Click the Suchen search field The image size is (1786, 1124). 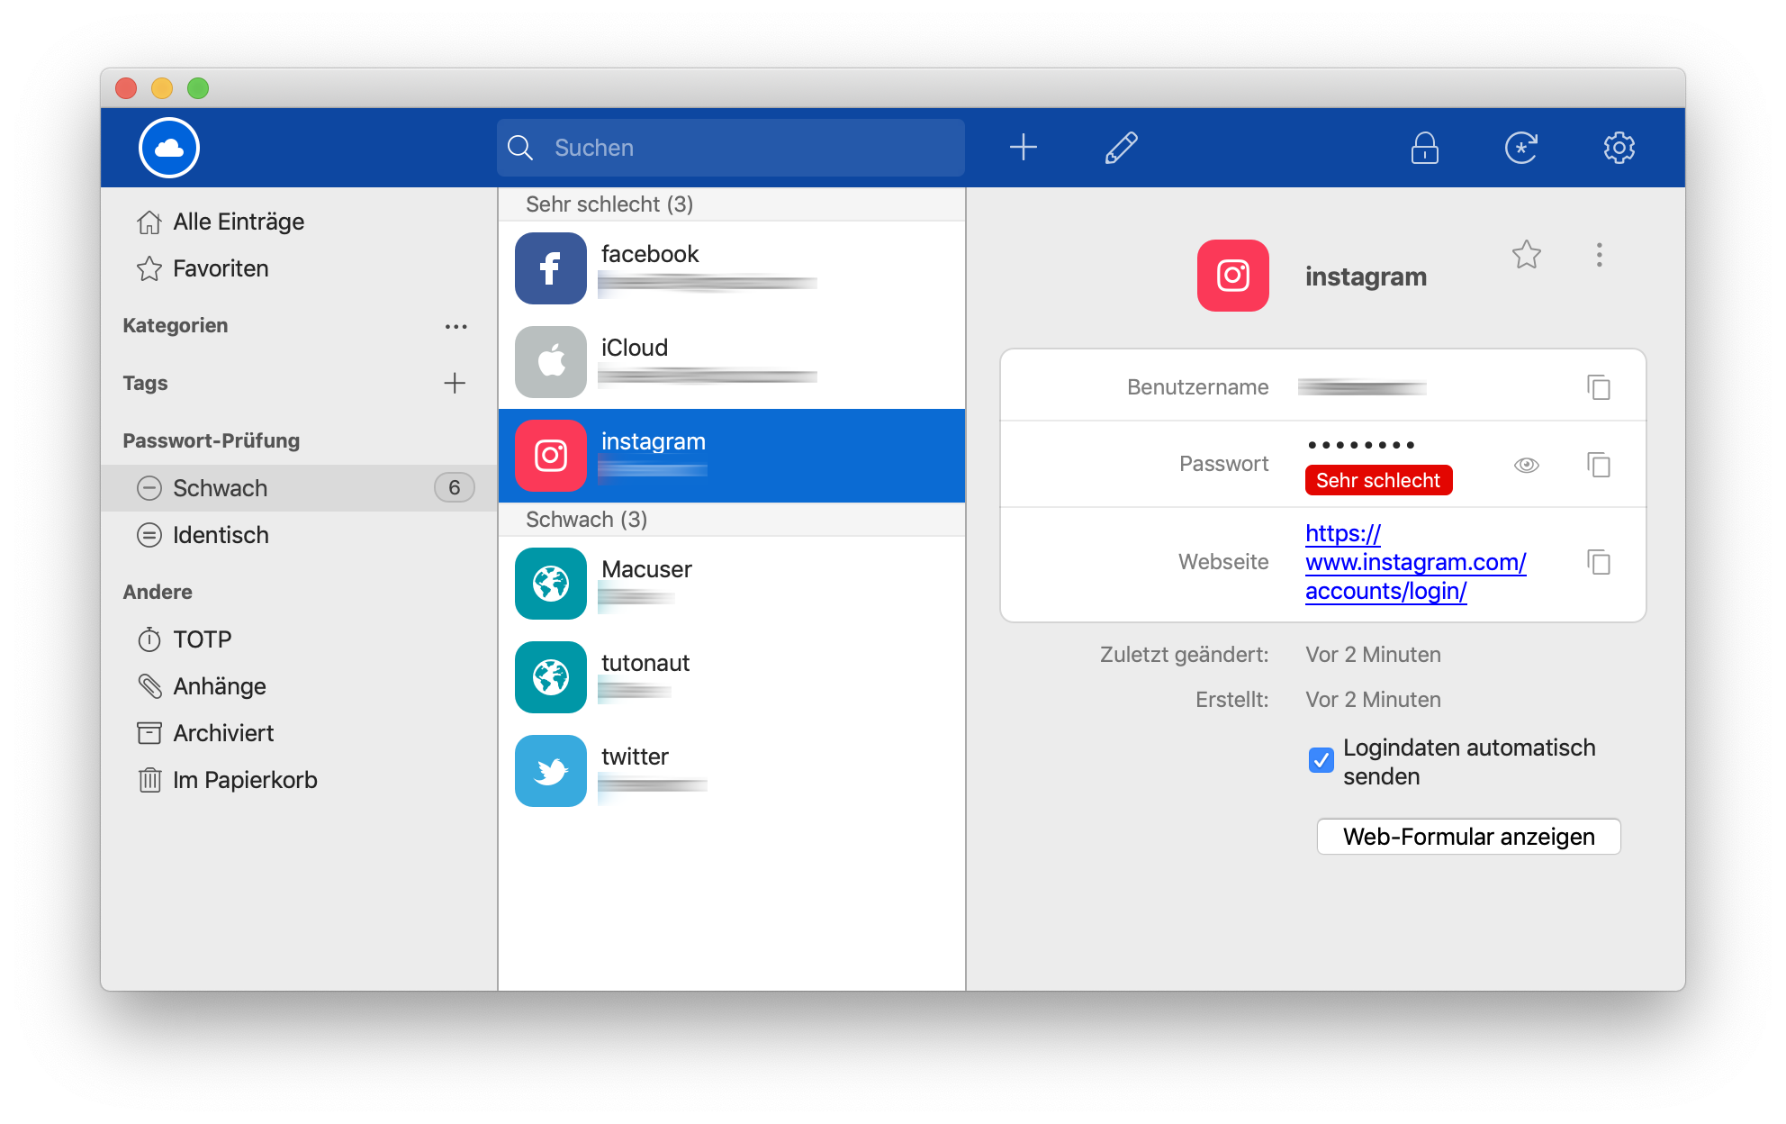[x=730, y=148]
